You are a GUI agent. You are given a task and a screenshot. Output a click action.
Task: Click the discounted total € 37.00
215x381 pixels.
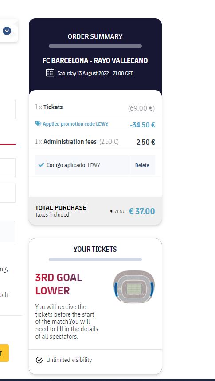tap(142, 211)
